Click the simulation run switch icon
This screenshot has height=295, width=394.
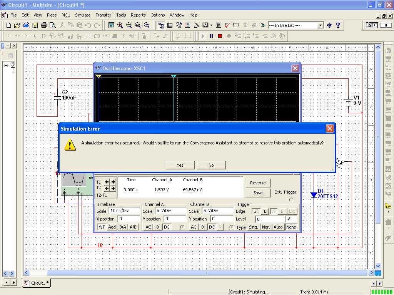[372, 25]
